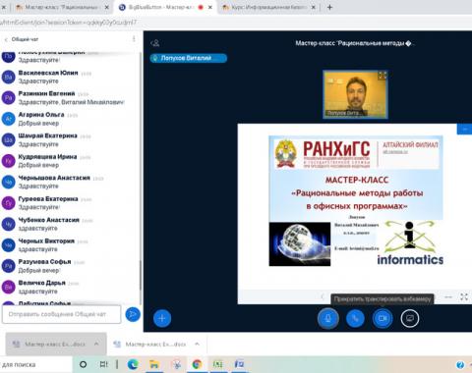
Task: Click the name Величко Дарья in chat
Action: [42, 283]
